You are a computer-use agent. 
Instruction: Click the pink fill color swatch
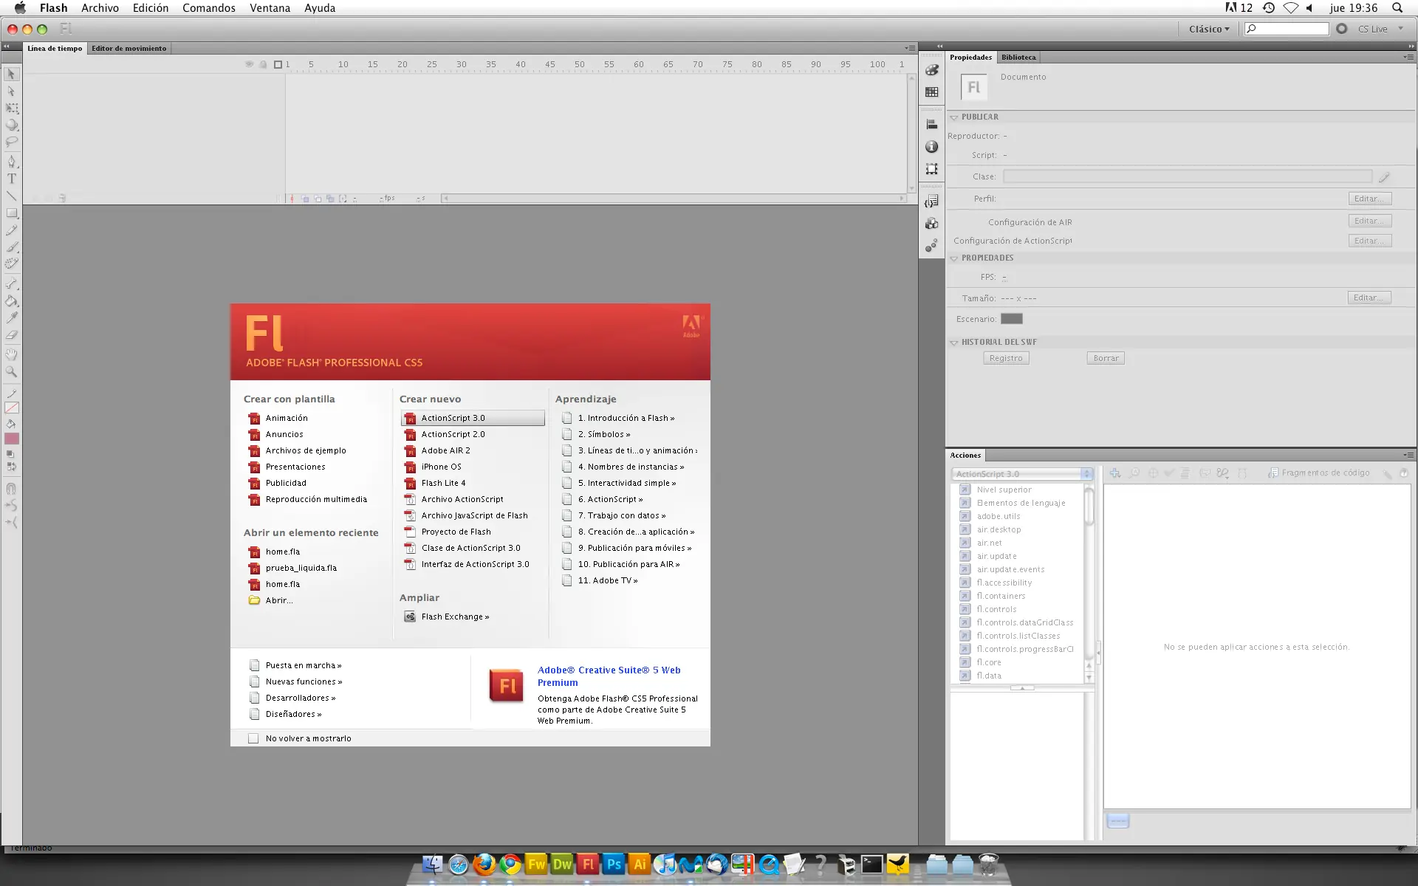pyautogui.click(x=12, y=439)
